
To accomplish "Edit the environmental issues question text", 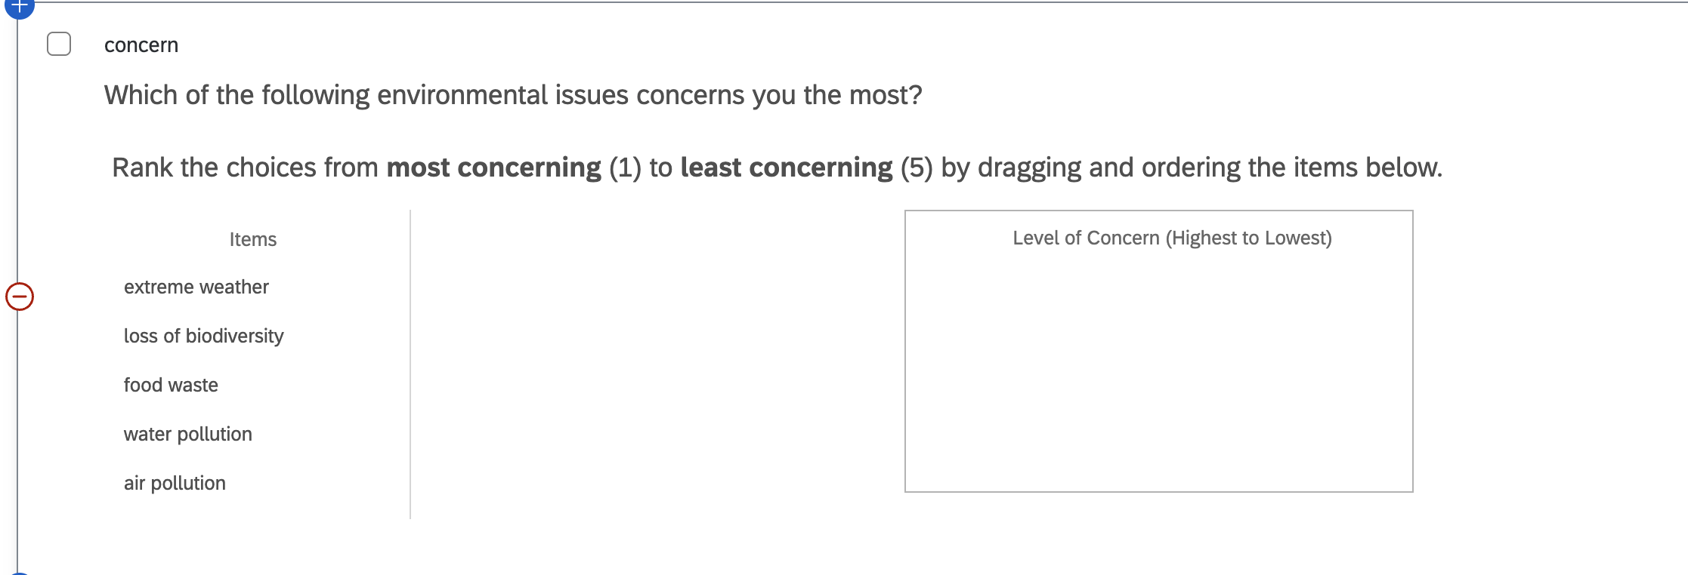I will point(513,96).
